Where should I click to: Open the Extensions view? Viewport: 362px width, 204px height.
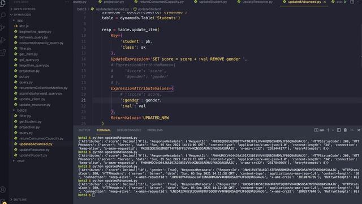pos(3,53)
